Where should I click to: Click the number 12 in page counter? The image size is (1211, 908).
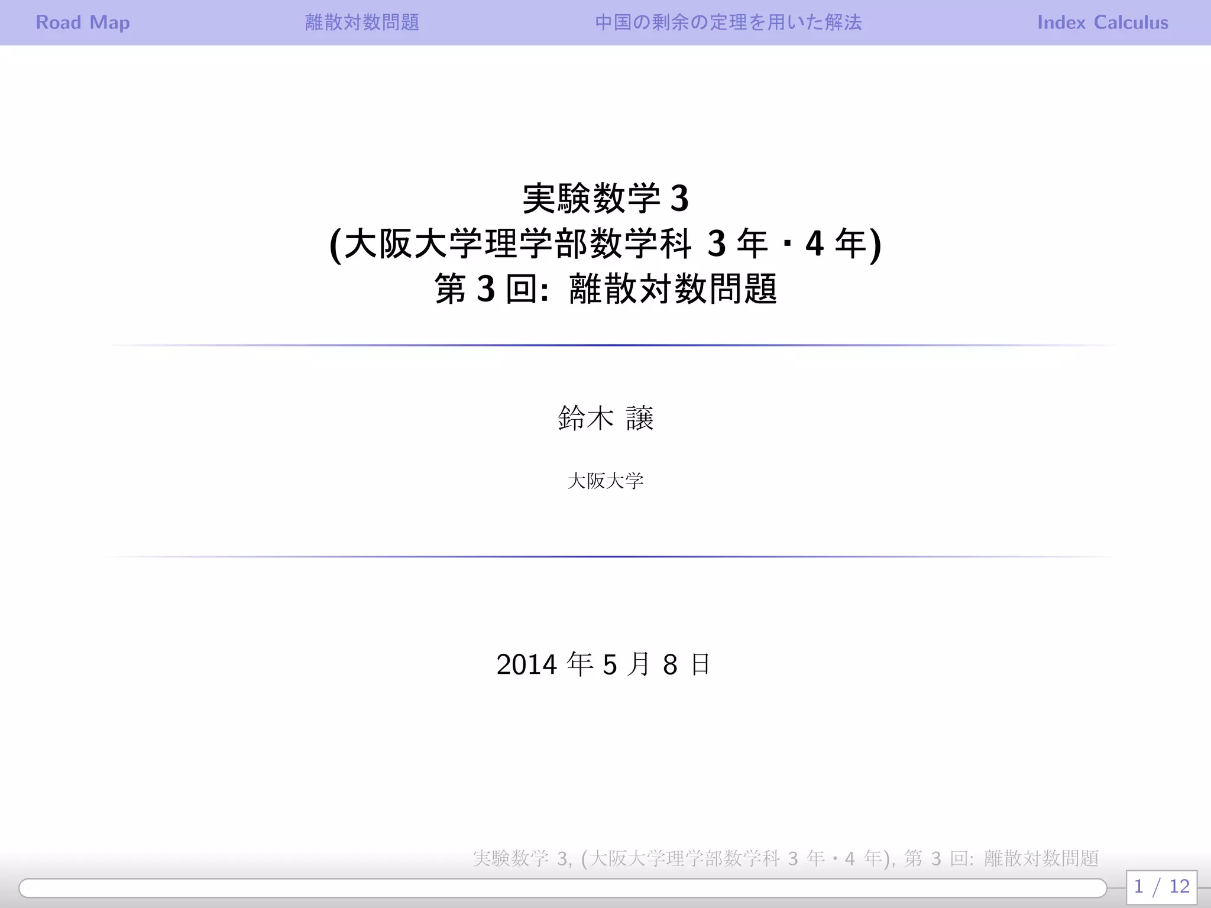1179,887
